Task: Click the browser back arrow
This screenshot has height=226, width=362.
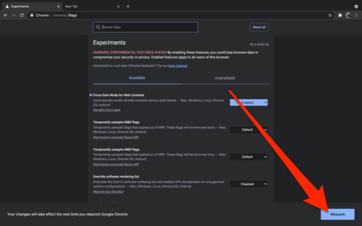Action: [x=5, y=15]
